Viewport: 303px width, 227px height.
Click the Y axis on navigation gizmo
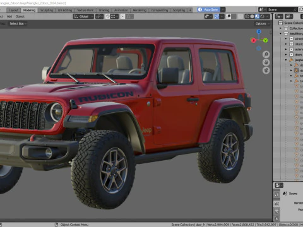(266, 40)
